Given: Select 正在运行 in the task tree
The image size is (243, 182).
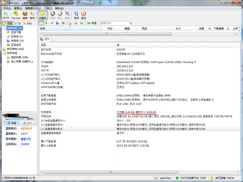Looking at the screenshot, I should pyautogui.click(x=16, y=45).
